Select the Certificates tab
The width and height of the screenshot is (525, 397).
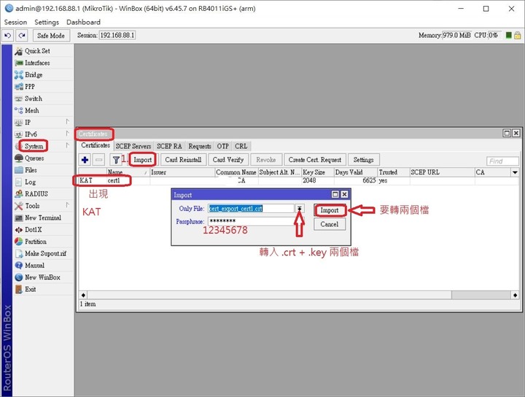[x=96, y=145]
